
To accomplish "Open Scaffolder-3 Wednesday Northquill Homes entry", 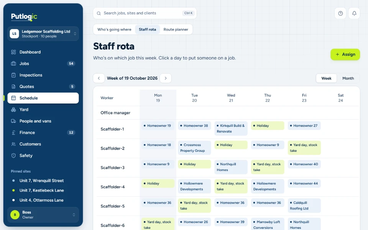I will point(231,167).
